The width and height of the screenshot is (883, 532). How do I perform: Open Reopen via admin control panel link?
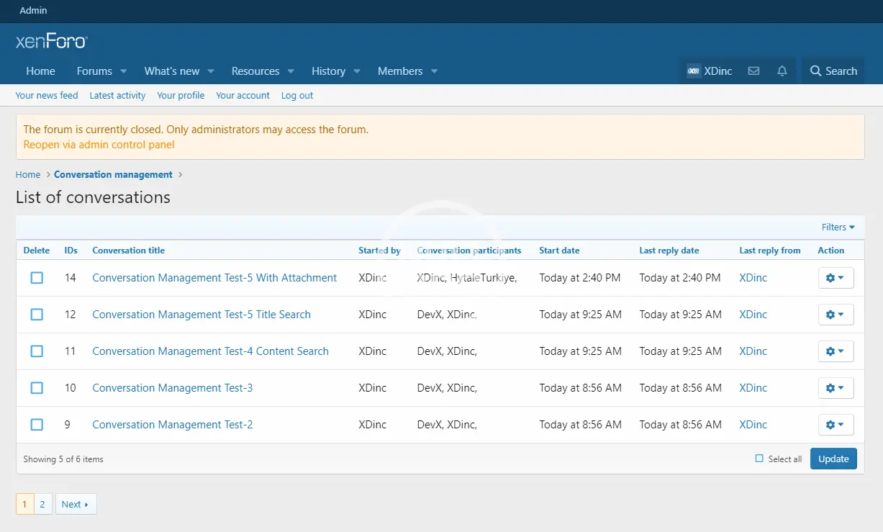pos(99,145)
